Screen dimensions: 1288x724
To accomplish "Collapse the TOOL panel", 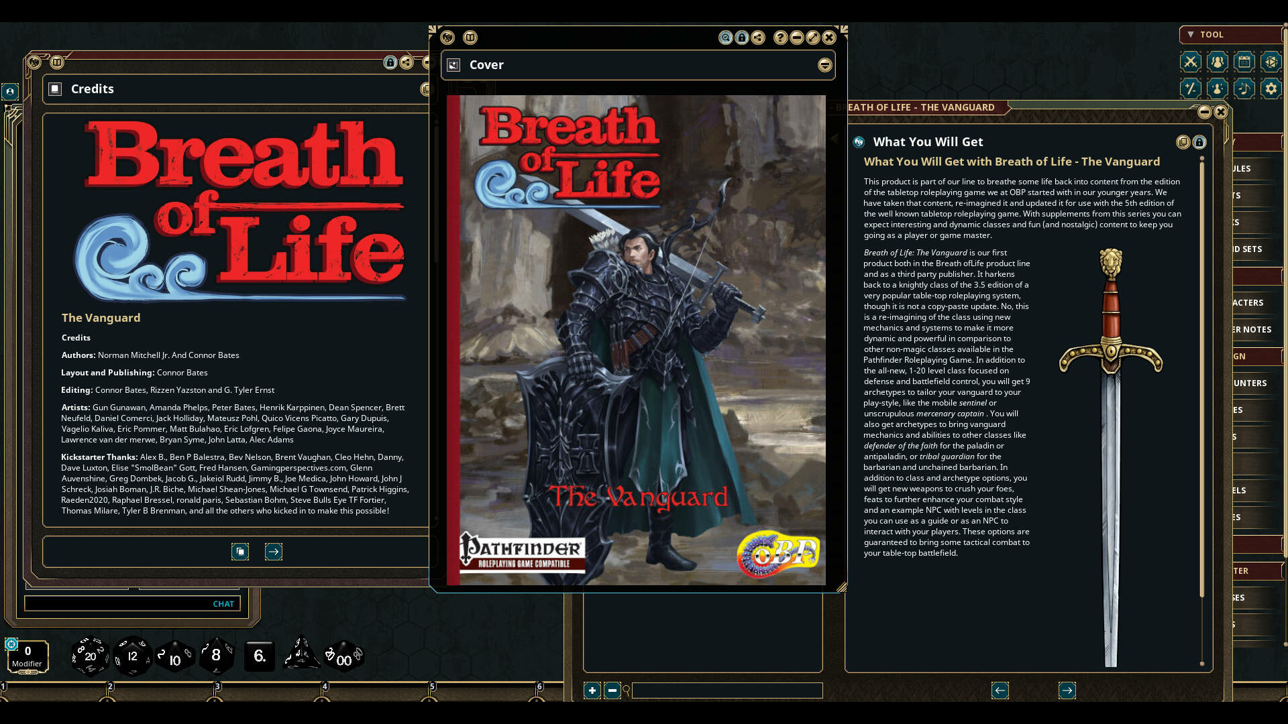I will (1192, 35).
